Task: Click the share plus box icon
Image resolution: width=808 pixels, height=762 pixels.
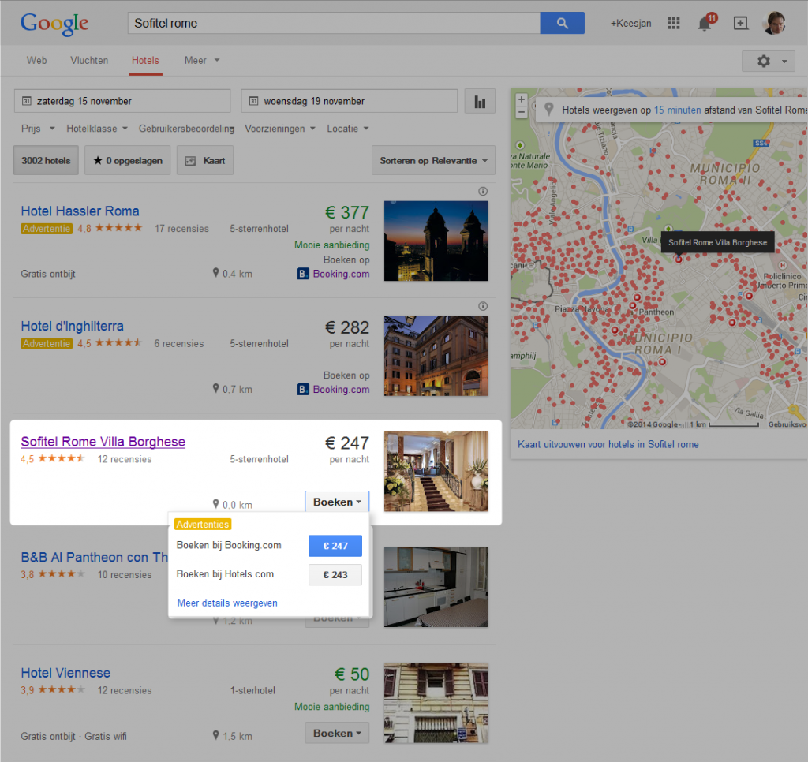Action: [x=740, y=23]
